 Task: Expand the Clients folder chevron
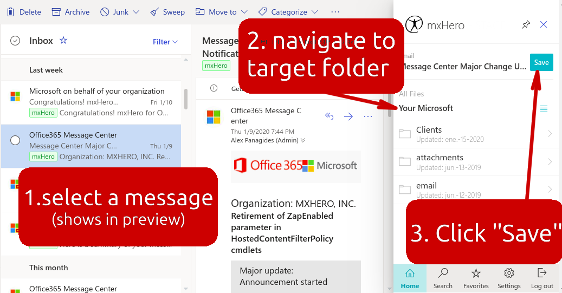[x=550, y=134]
